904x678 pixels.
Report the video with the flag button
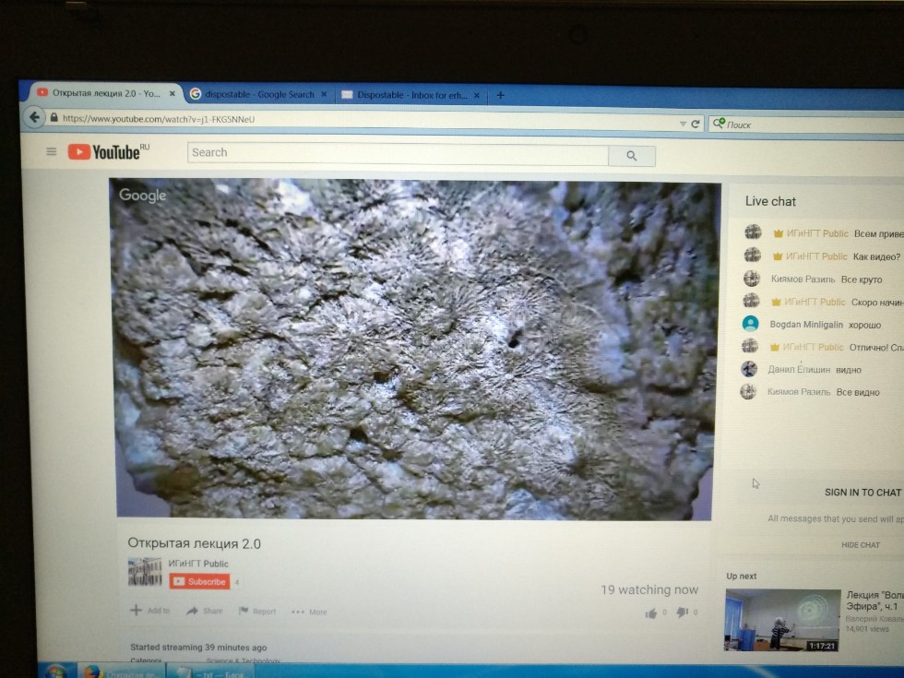(x=257, y=611)
